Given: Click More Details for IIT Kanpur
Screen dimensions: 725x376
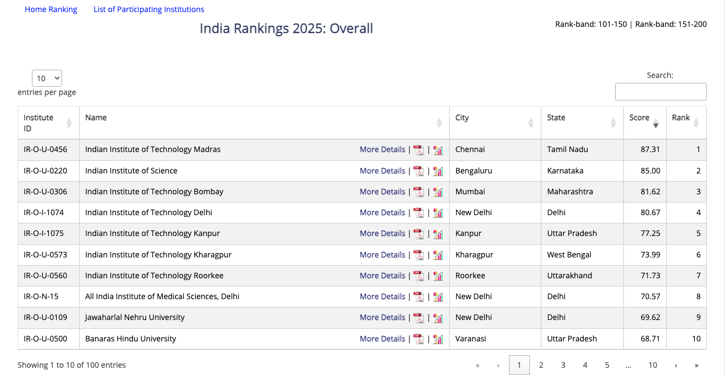Looking at the screenshot, I should point(383,233).
